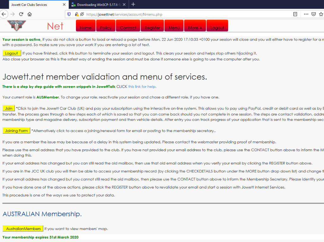The height and width of the screenshot is (242, 324).
Task: Go back to the previous page
Action: pos(4,14)
